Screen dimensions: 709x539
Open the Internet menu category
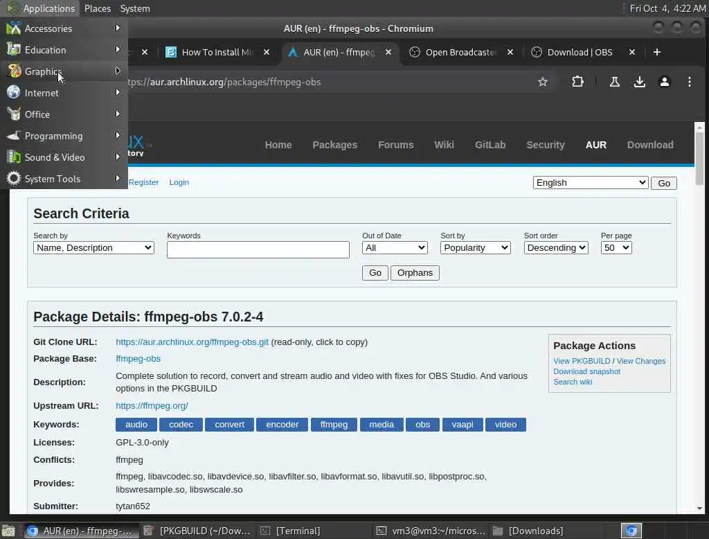(x=64, y=93)
